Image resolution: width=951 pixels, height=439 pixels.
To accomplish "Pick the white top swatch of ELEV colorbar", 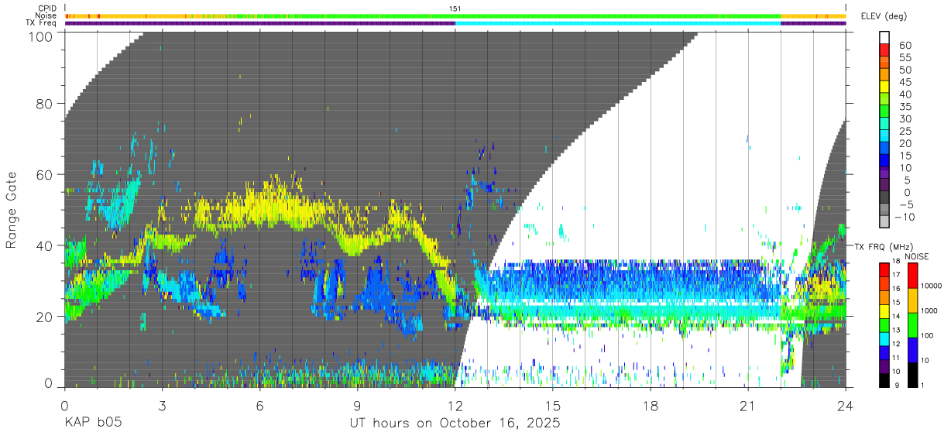I will click(885, 38).
